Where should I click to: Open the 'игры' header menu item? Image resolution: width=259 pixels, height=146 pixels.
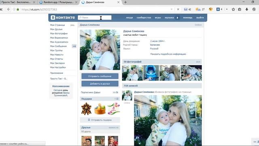click(158, 17)
